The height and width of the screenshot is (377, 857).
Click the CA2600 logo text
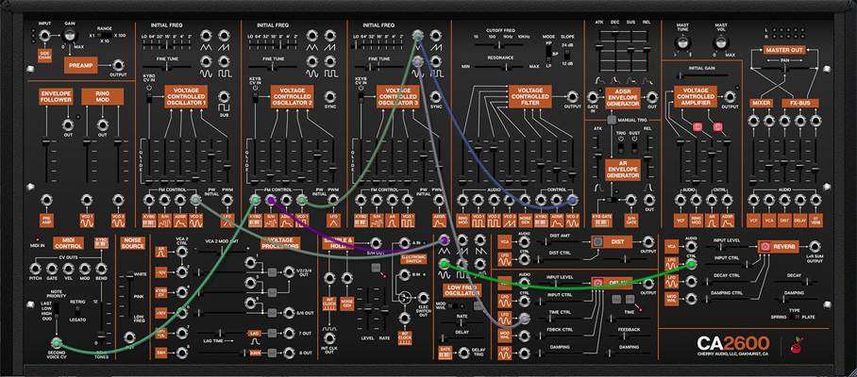coord(732,344)
